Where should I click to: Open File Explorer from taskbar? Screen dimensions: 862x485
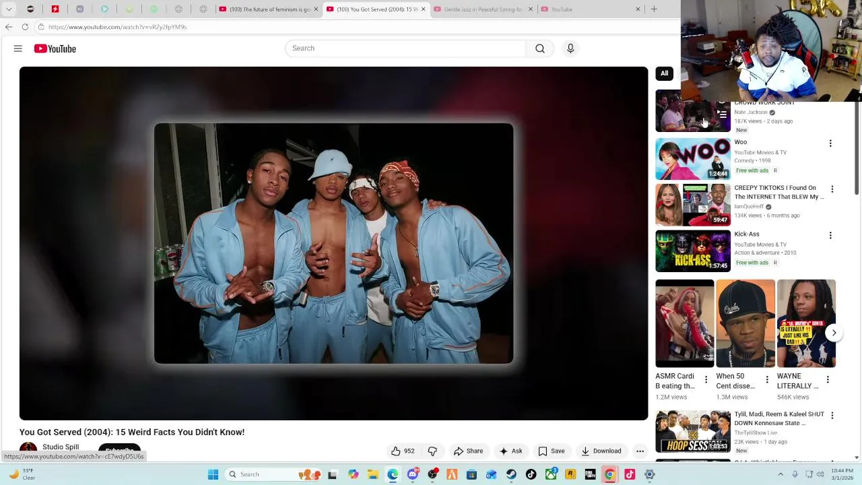tap(373, 474)
